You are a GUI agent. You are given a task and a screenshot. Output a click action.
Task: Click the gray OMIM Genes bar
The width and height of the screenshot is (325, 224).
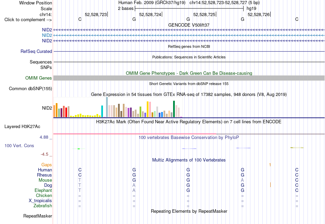(189, 78)
